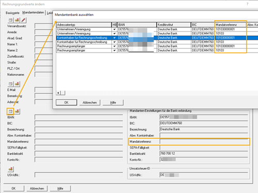Click the Mandatsreferenz column header
Screen dimensions: 258x193
tap(230, 25)
